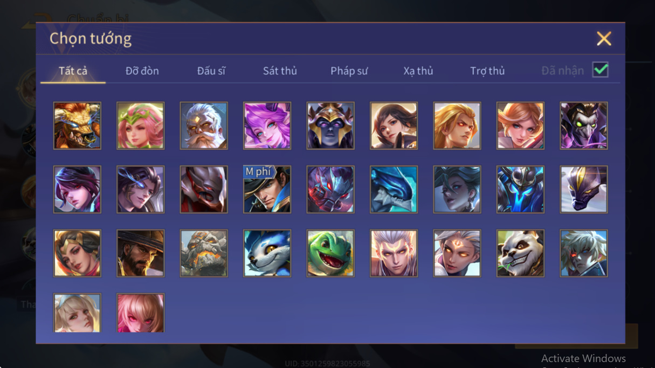
Task: Choose the green frog hero portrait
Action: [x=330, y=253]
